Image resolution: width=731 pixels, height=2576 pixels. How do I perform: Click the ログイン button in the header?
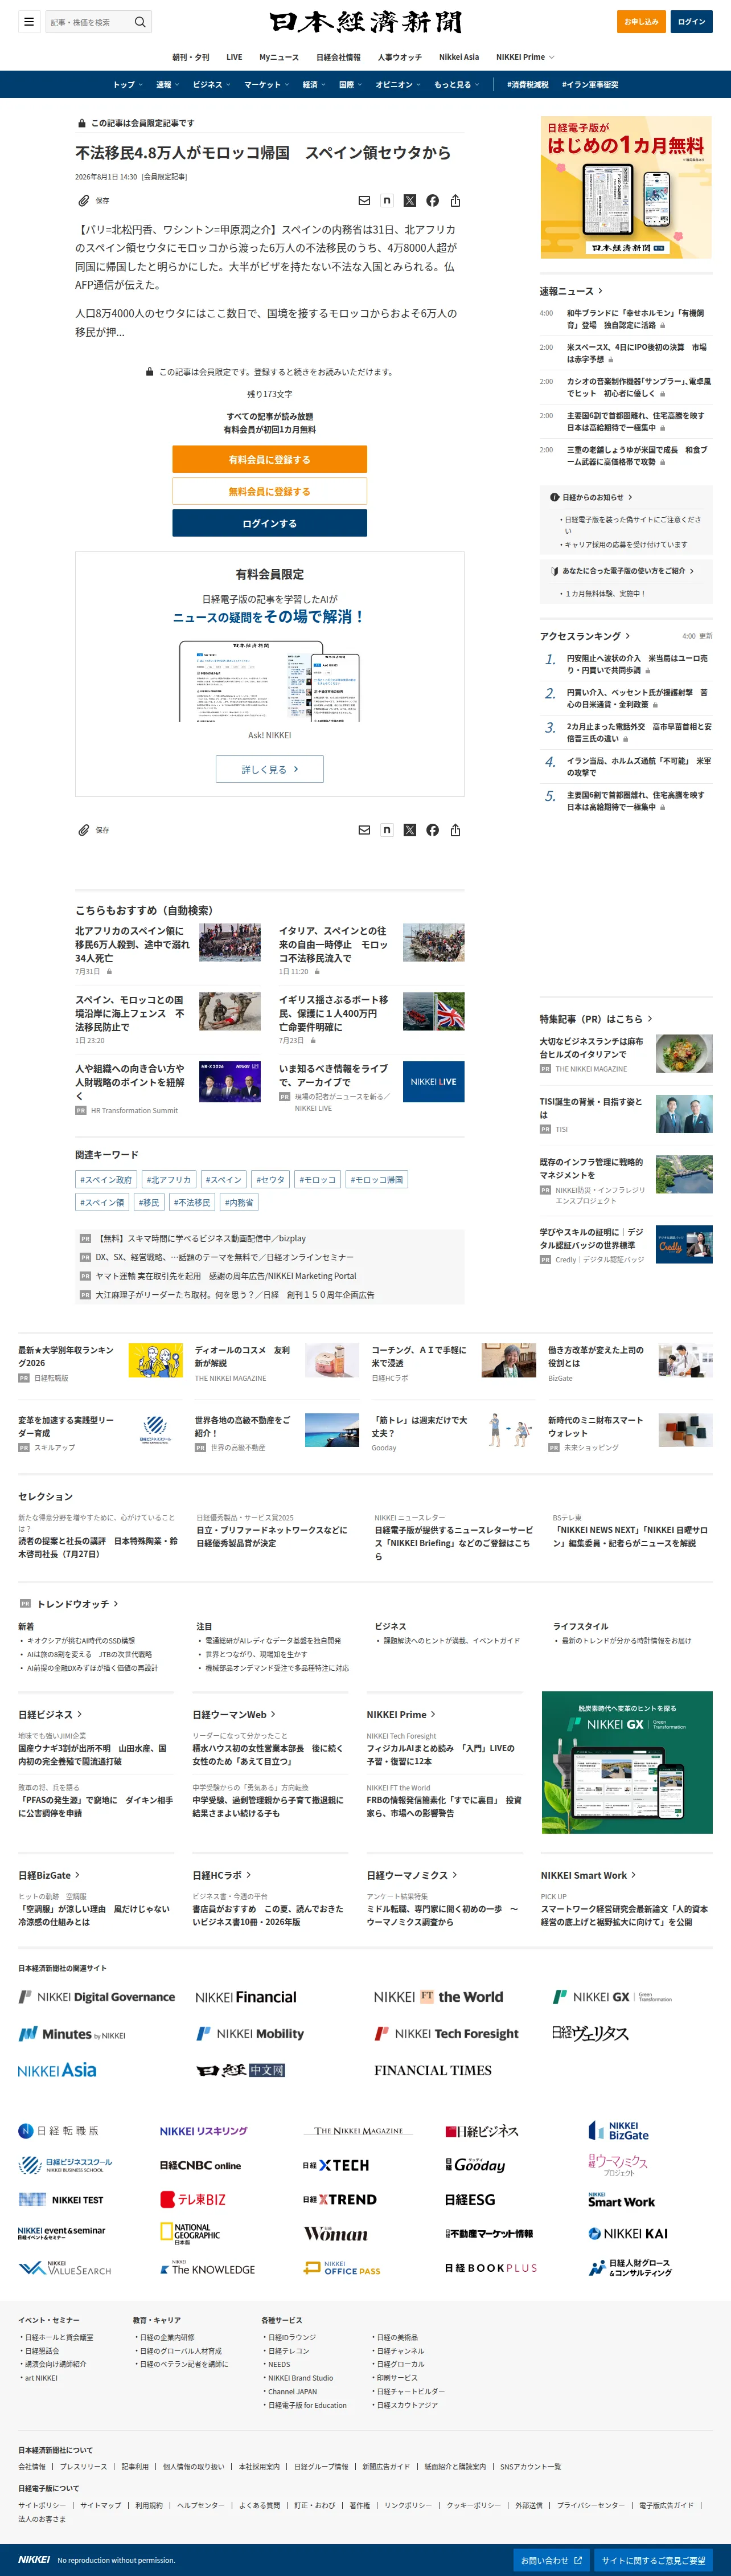(691, 22)
